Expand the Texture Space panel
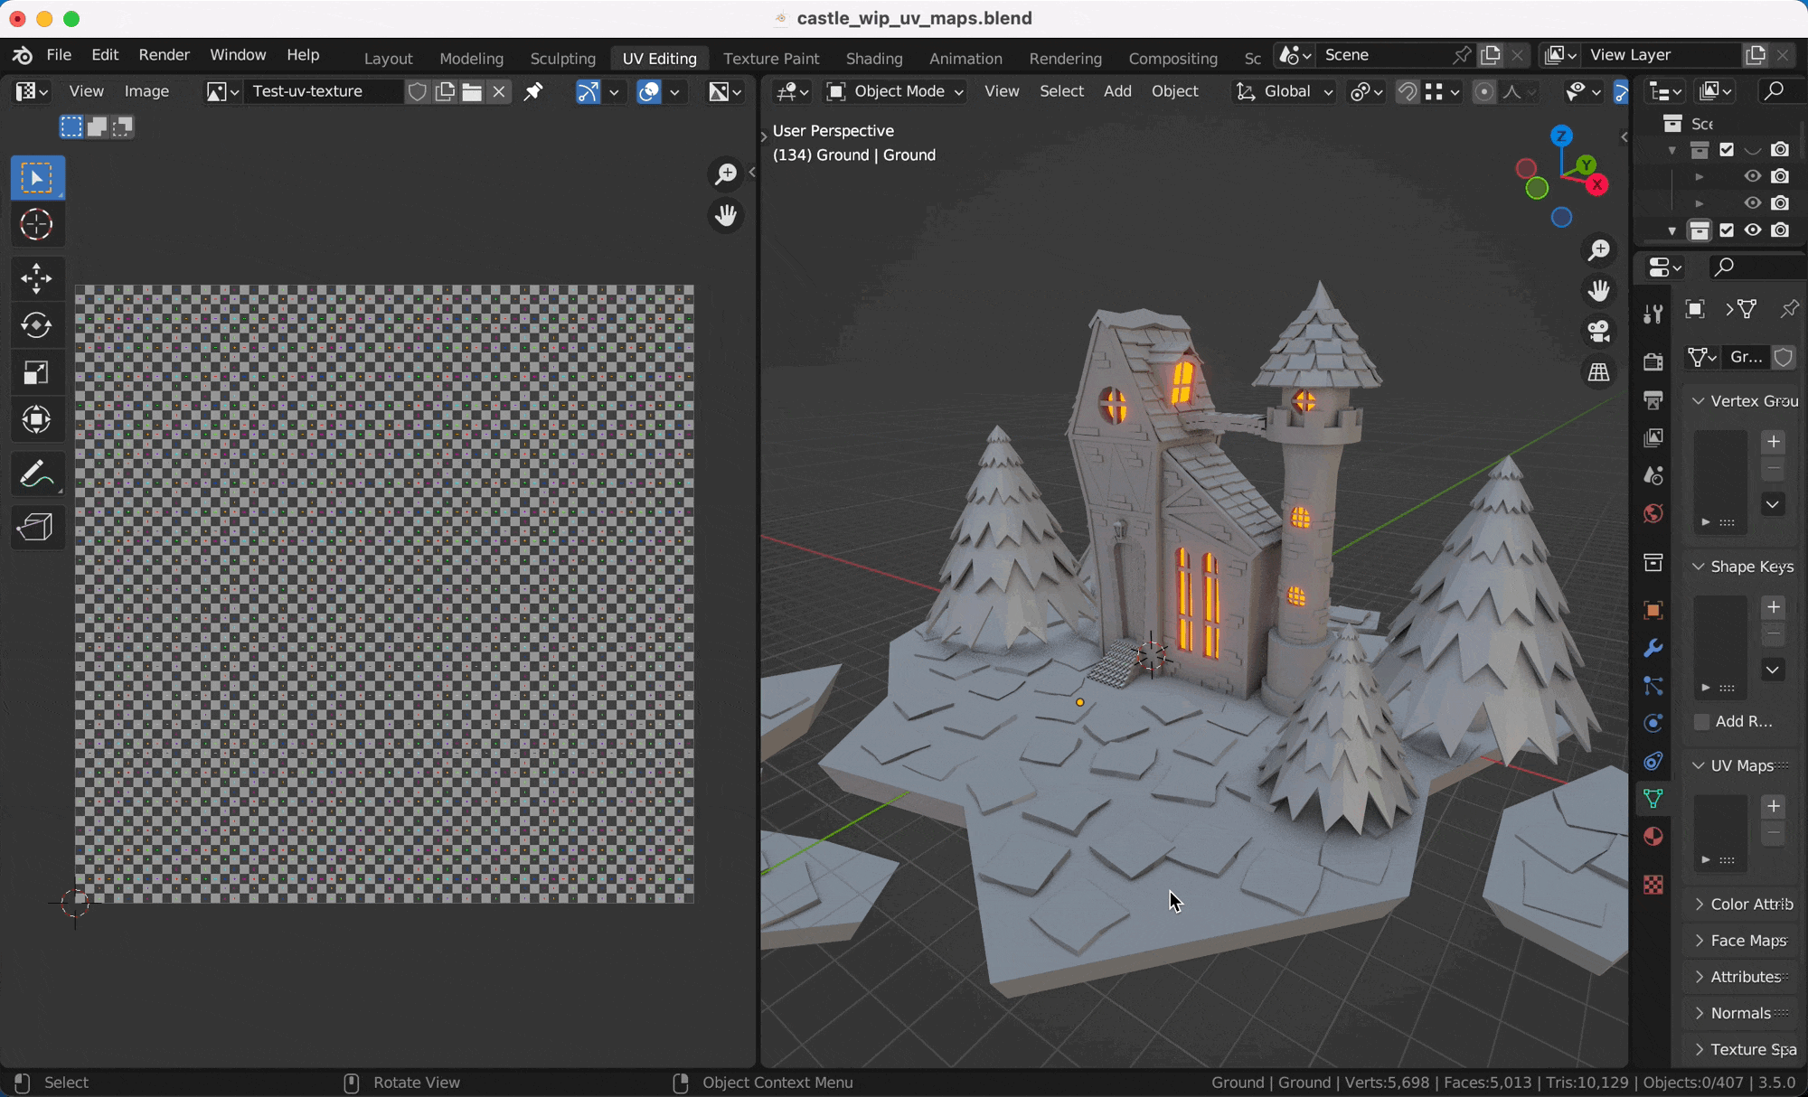1808x1097 pixels. coord(1699,1049)
